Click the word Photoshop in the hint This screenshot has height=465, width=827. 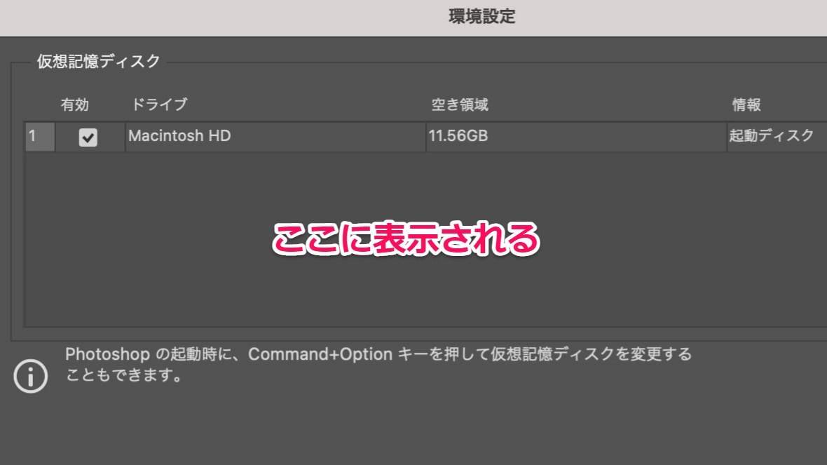coord(108,354)
